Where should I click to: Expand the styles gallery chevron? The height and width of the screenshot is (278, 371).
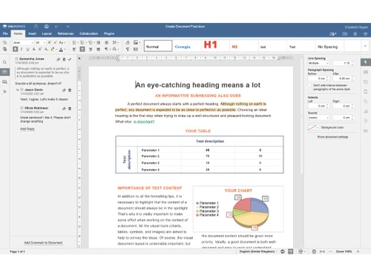(x=365, y=46)
